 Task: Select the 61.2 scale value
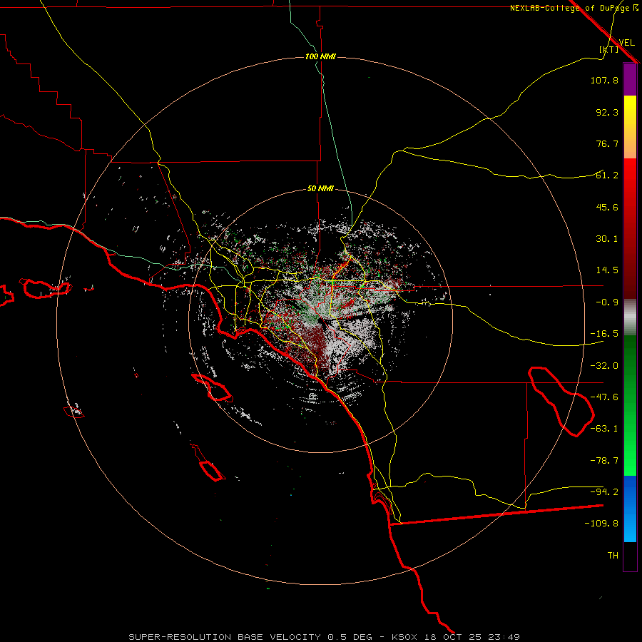tap(607, 175)
